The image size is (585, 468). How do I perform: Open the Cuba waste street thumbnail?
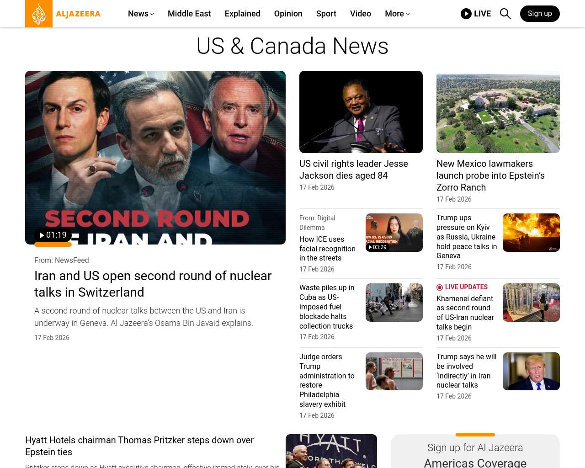pyautogui.click(x=394, y=303)
